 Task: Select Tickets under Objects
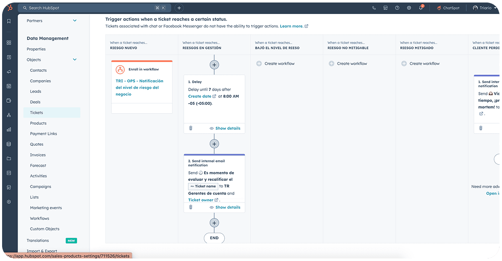click(52, 112)
